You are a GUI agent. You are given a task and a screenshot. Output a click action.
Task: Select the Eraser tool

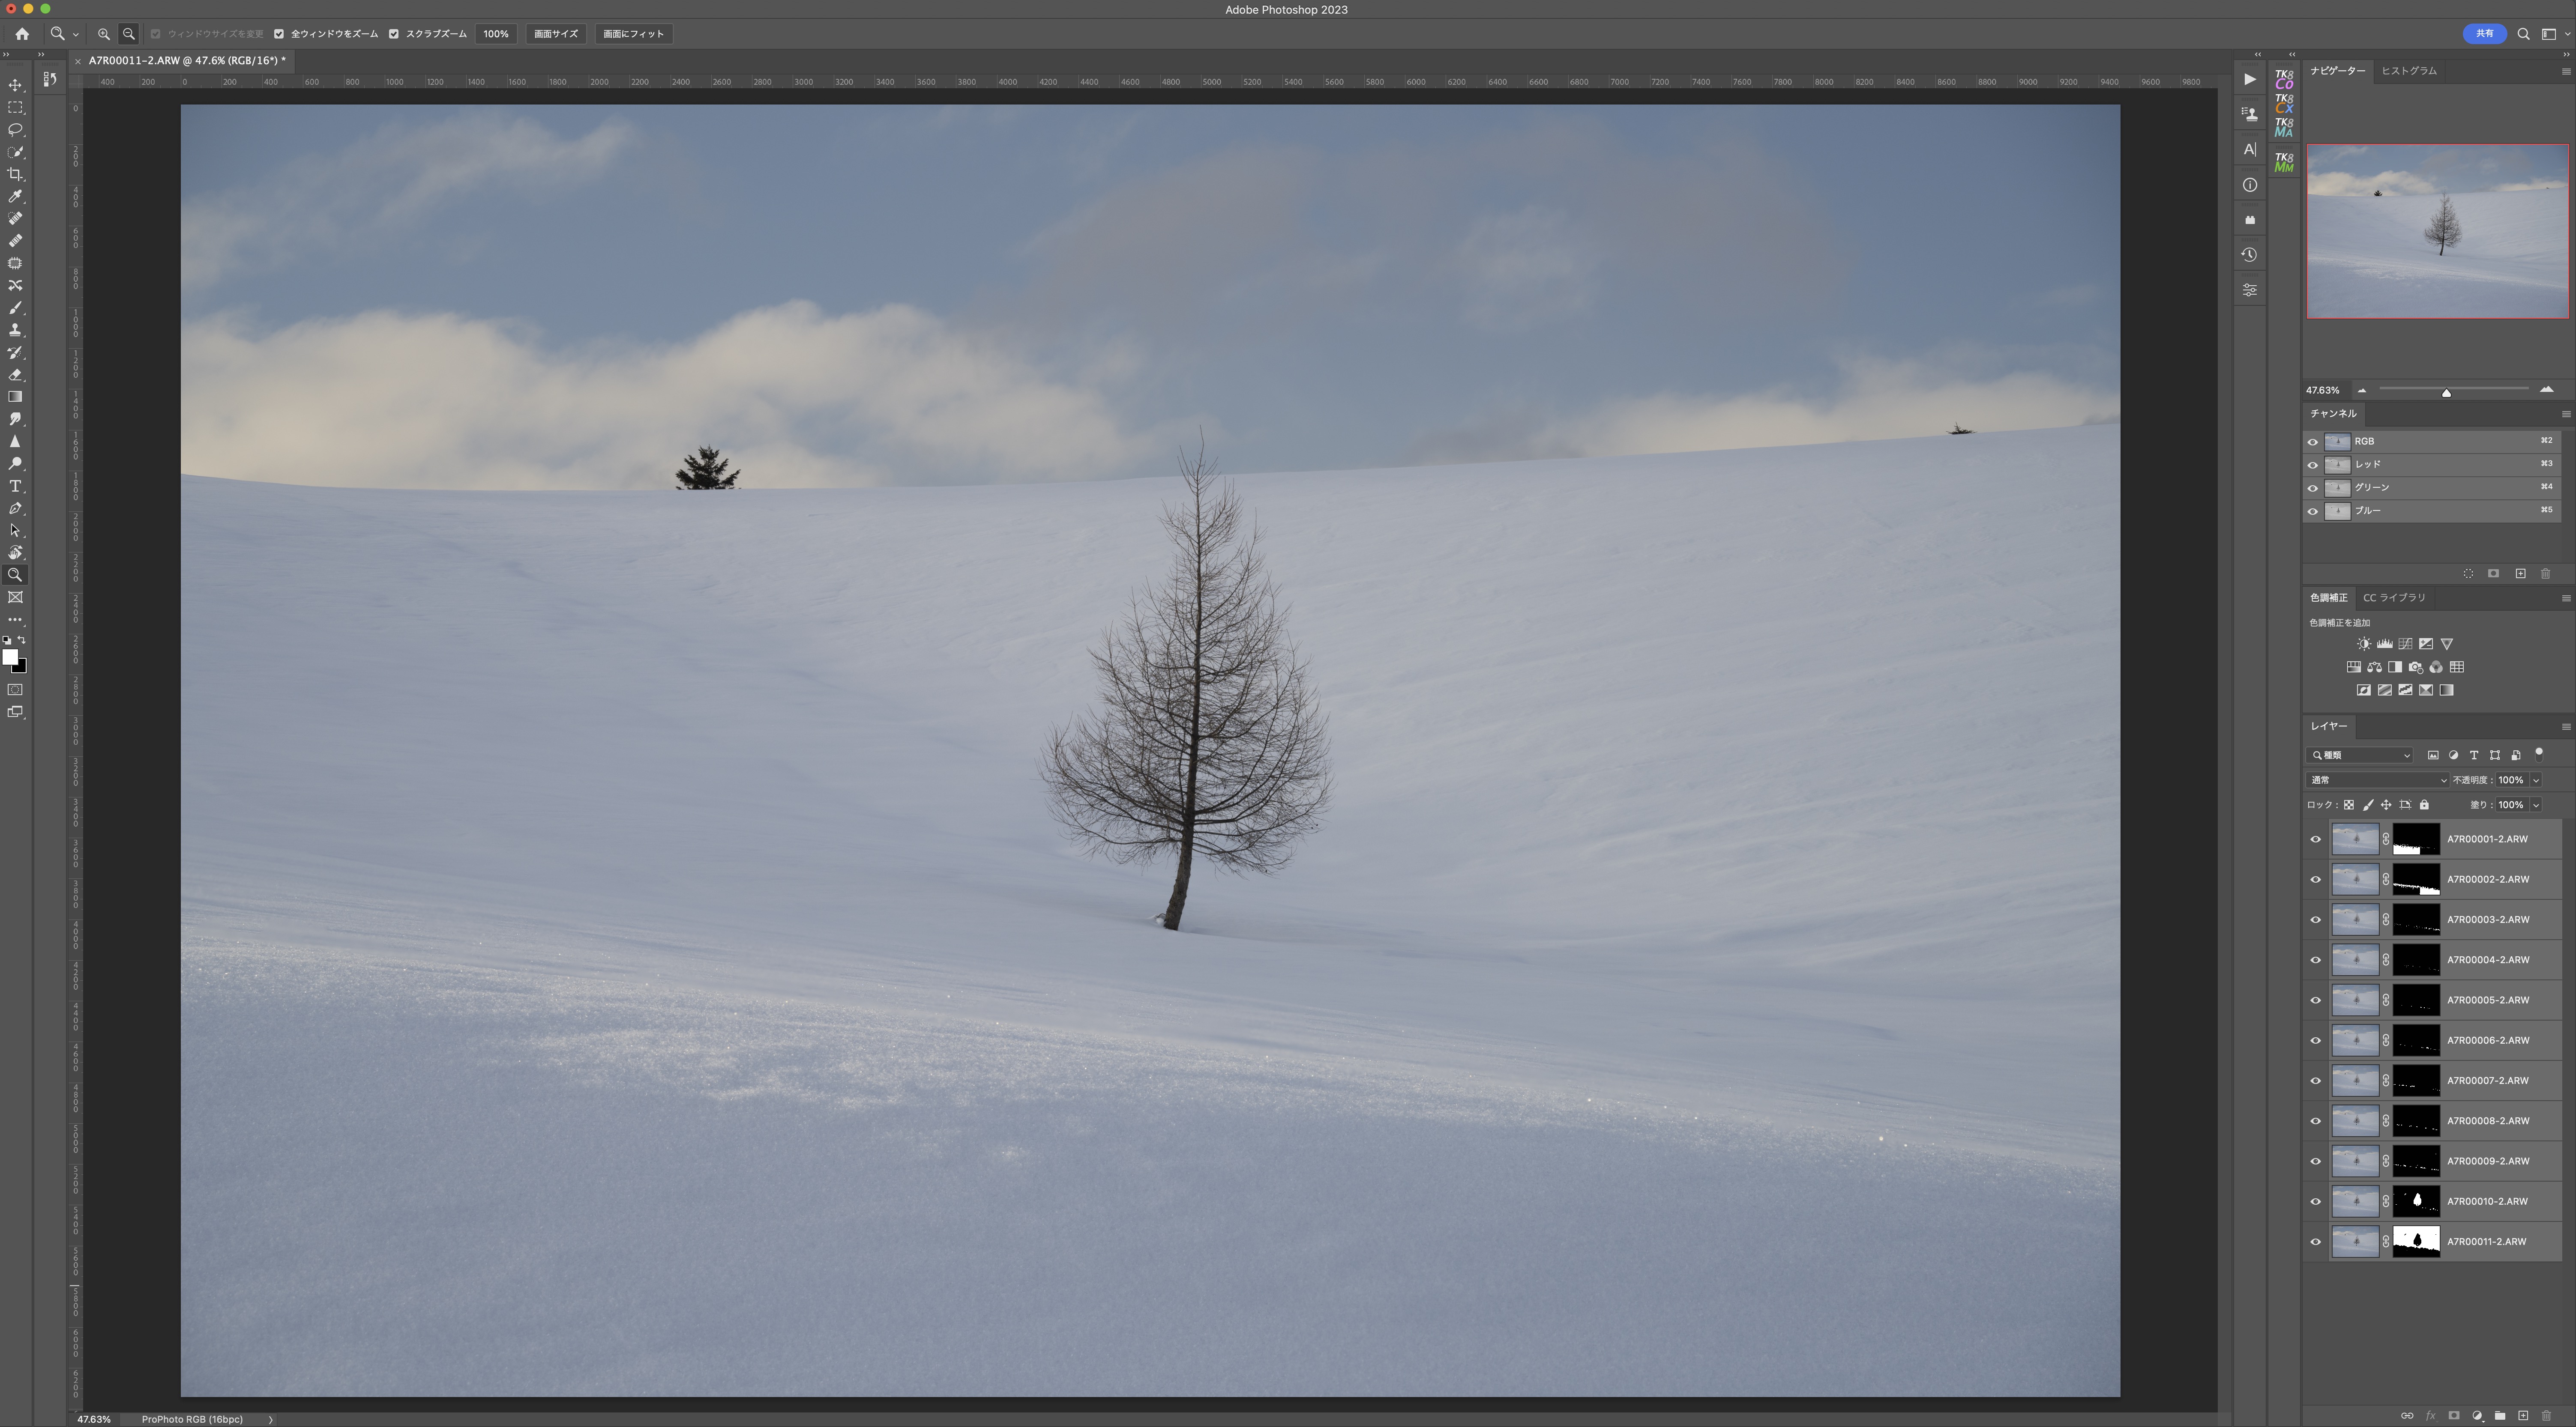point(15,375)
